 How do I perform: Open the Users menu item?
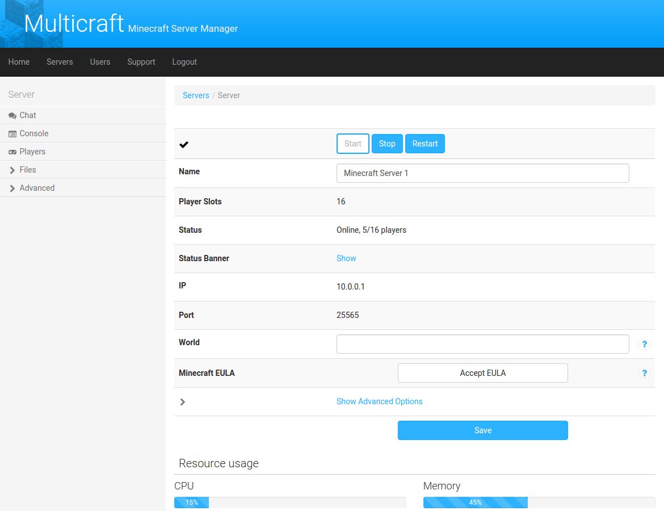pyautogui.click(x=100, y=62)
